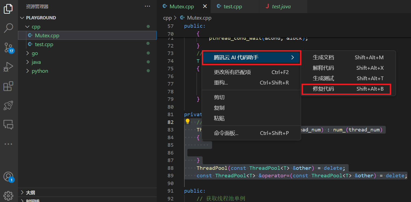The width and height of the screenshot is (411, 202).
Task: Open the Manage gear icon
Action: tap(8, 196)
